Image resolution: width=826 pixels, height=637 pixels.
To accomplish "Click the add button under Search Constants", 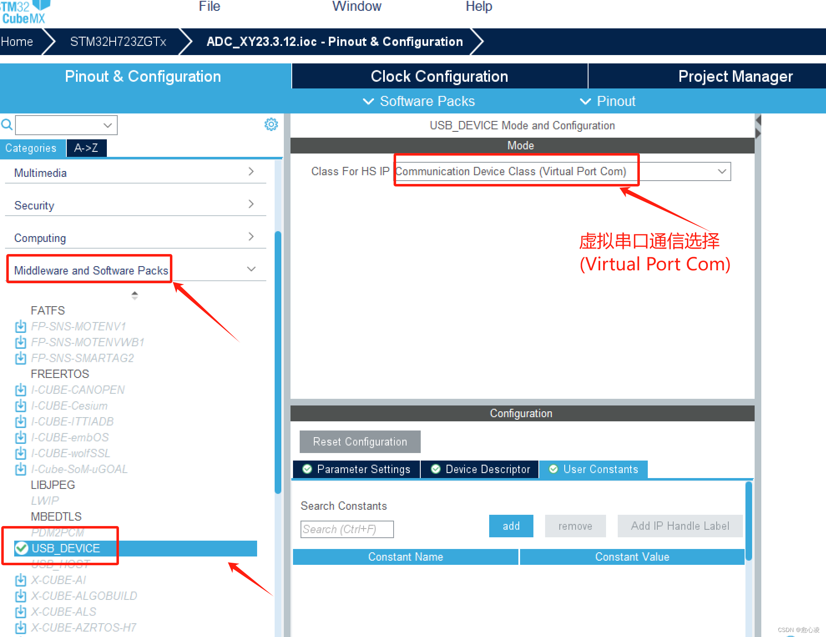I will pyautogui.click(x=511, y=526).
